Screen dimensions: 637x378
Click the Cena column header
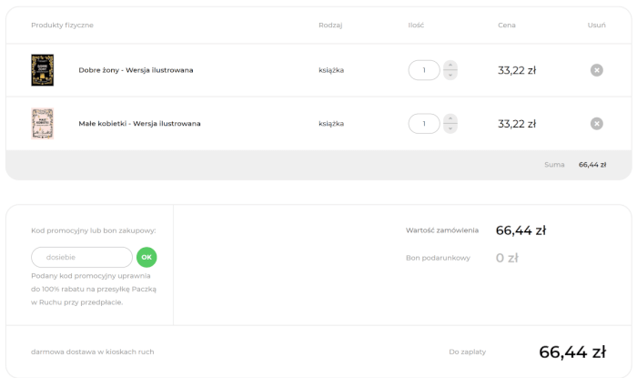tap(507, 26)
